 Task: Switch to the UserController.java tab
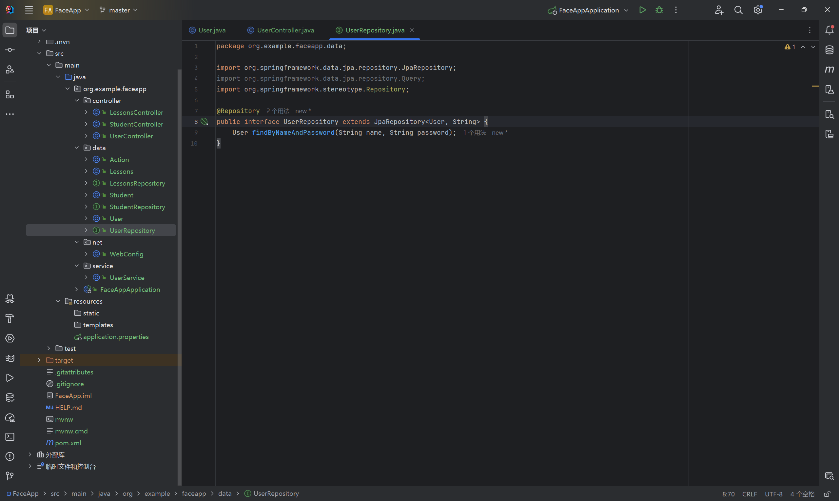click(x=285, y=30)
